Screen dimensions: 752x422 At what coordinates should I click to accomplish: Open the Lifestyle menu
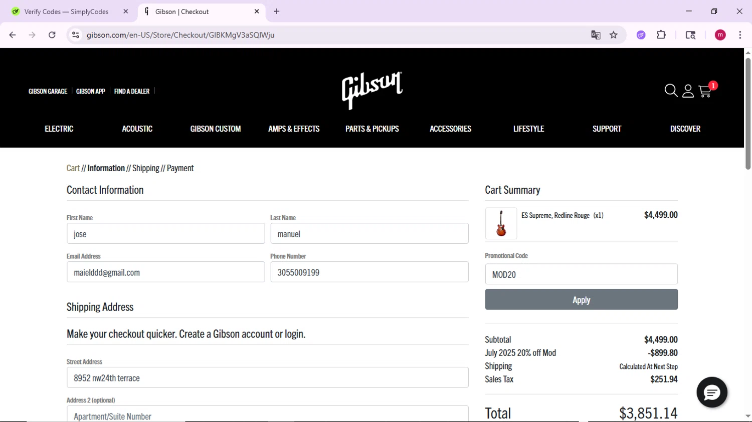click(528, 129)
